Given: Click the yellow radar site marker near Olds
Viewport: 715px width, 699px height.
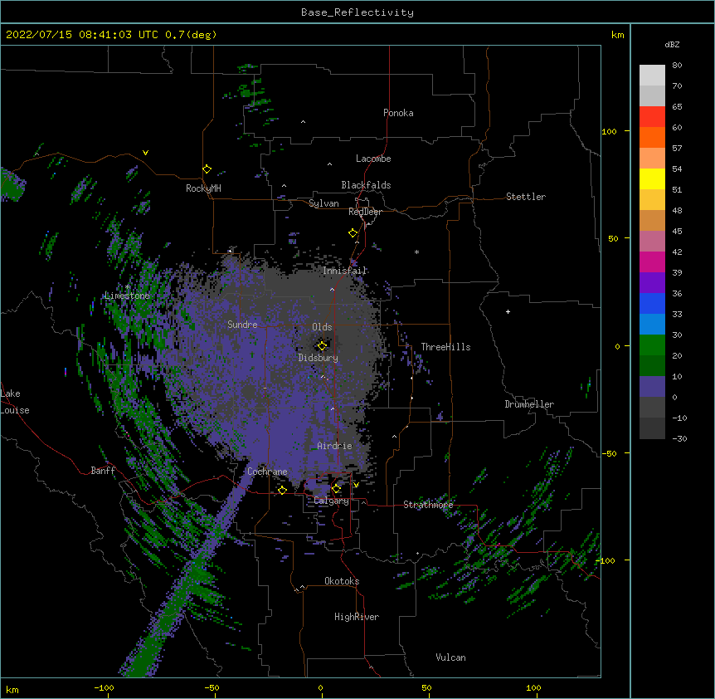Looking at the screenshot, I should pyautogui.click(x=322, y=345).
